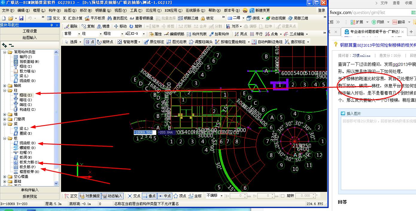Open the 帮助(H) menu

click(x=214, y=10)
